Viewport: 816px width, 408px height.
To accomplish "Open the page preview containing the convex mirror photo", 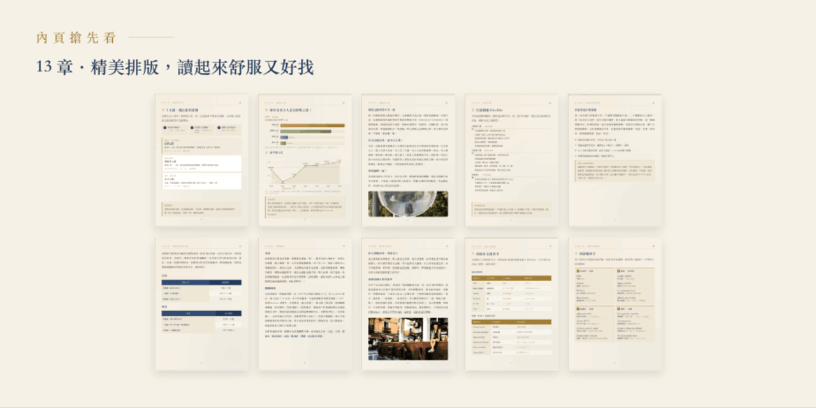I will click(x=407, y=160).
